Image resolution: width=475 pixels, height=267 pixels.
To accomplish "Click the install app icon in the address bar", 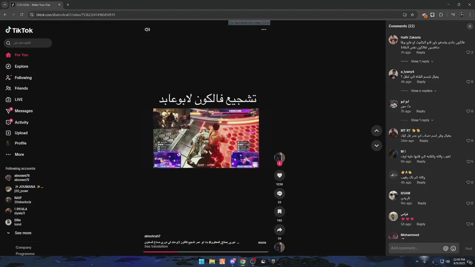I will tap(404, 15).
